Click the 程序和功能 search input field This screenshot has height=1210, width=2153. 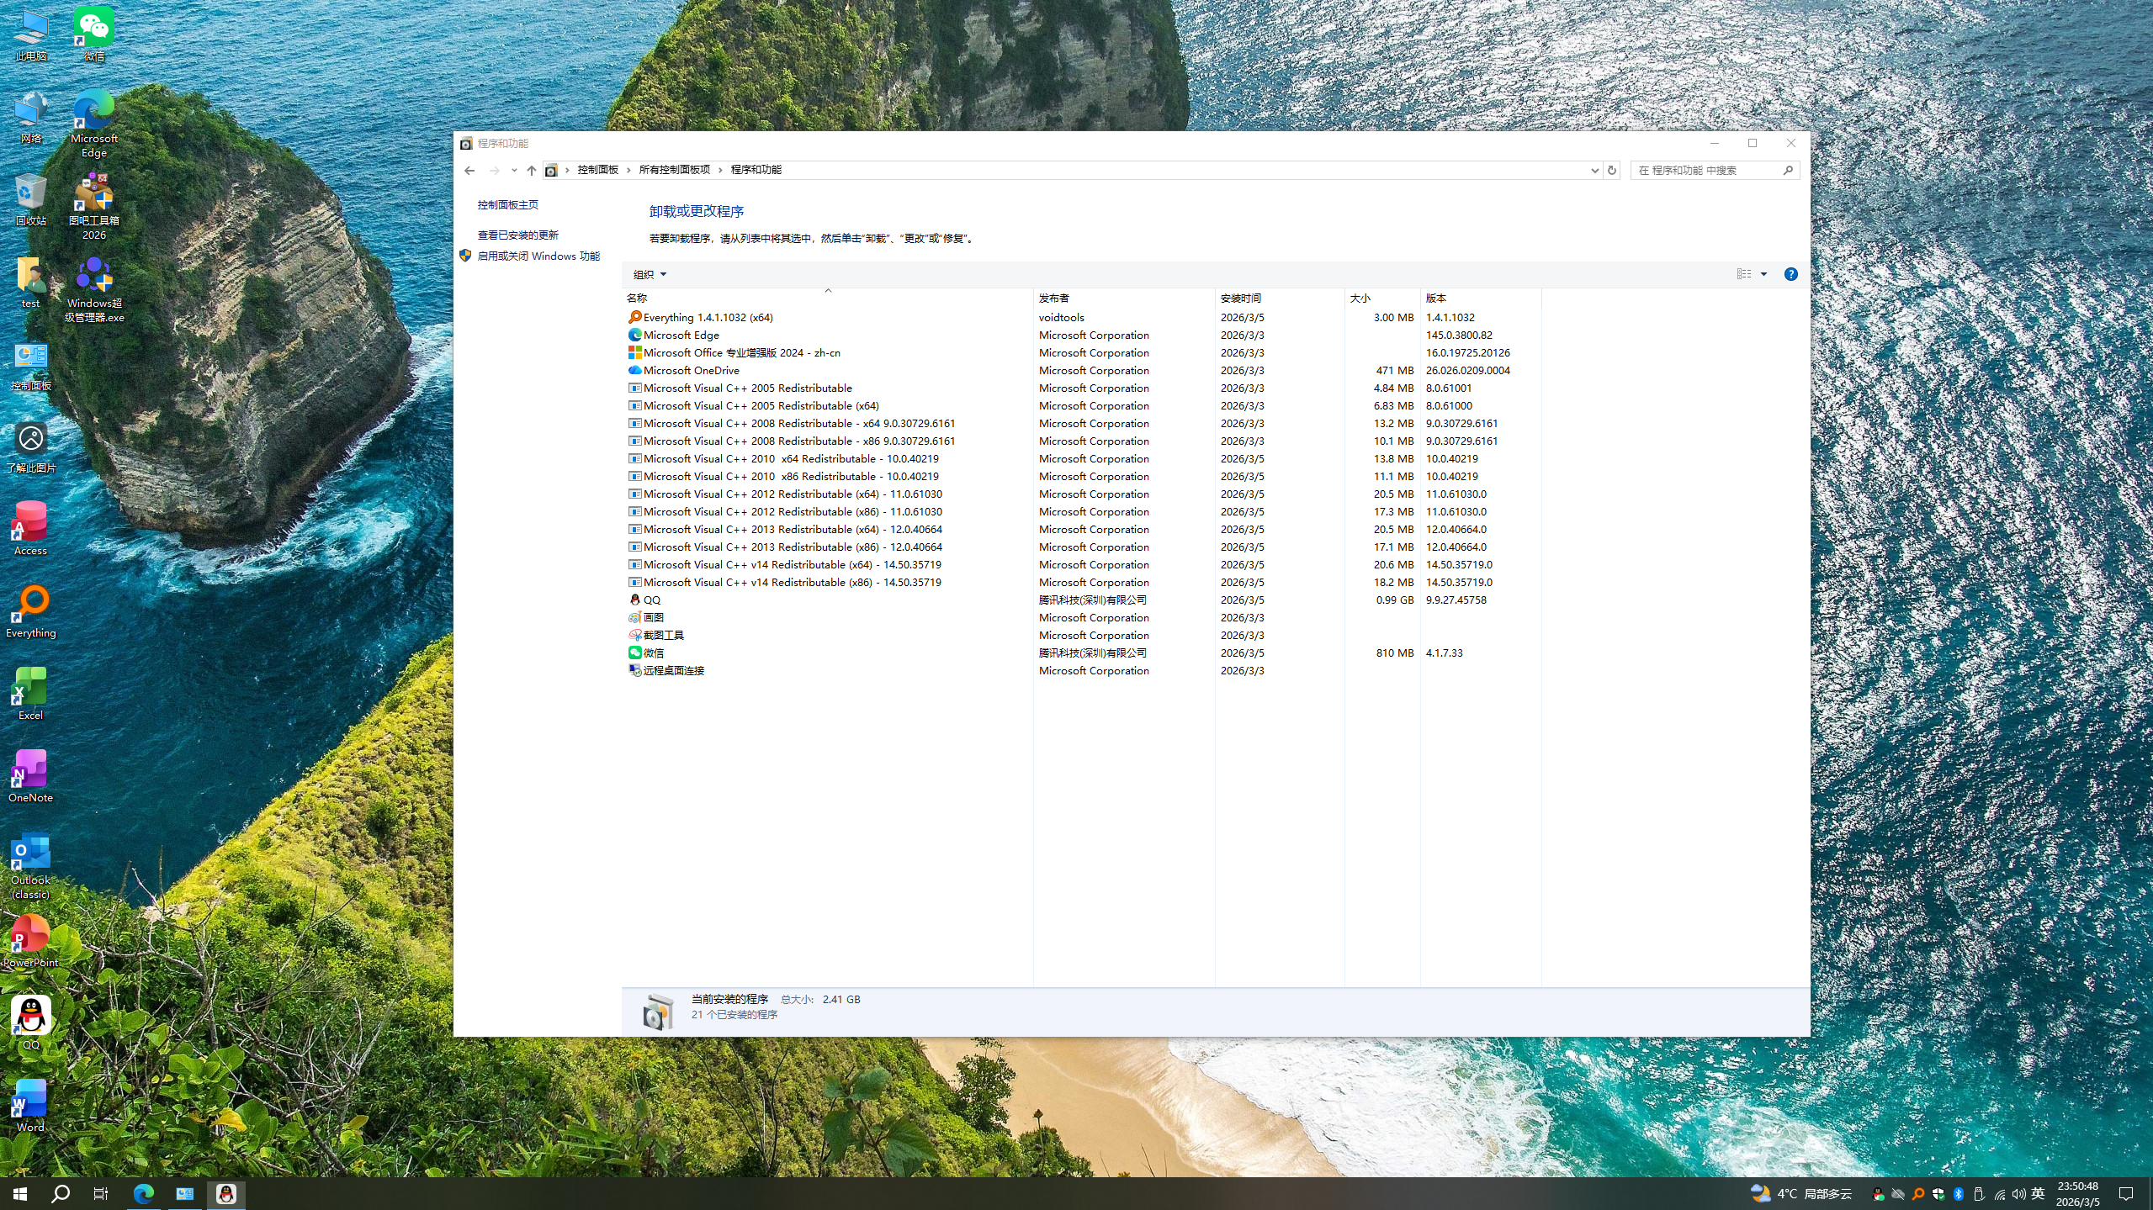(x=1708, y=169)
